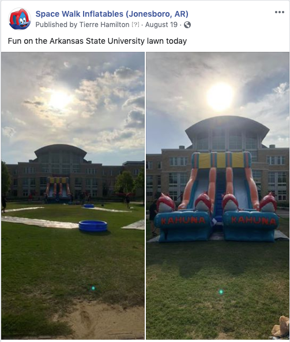
Task: Click the post text about Arkansas State University
Action: pos(97,41)
